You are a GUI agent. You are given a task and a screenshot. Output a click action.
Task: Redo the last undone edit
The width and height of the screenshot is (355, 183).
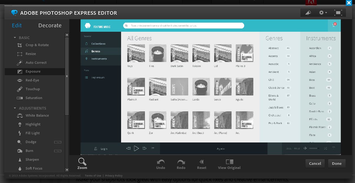(181, 164)
